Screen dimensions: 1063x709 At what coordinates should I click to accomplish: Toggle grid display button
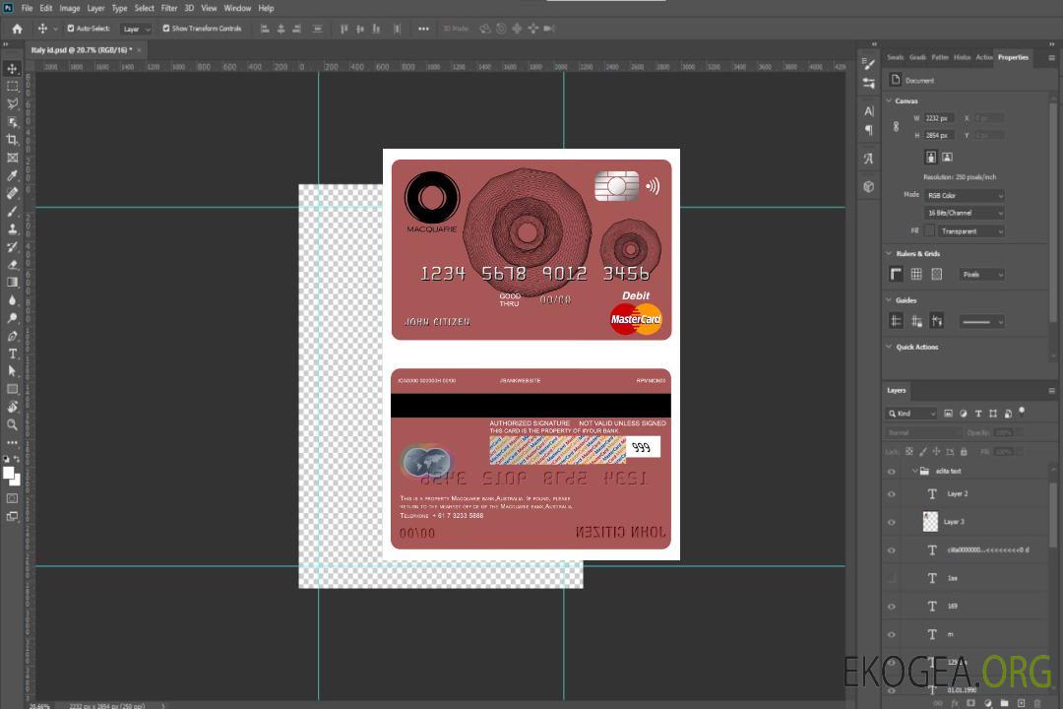click(x=916, y=274)
